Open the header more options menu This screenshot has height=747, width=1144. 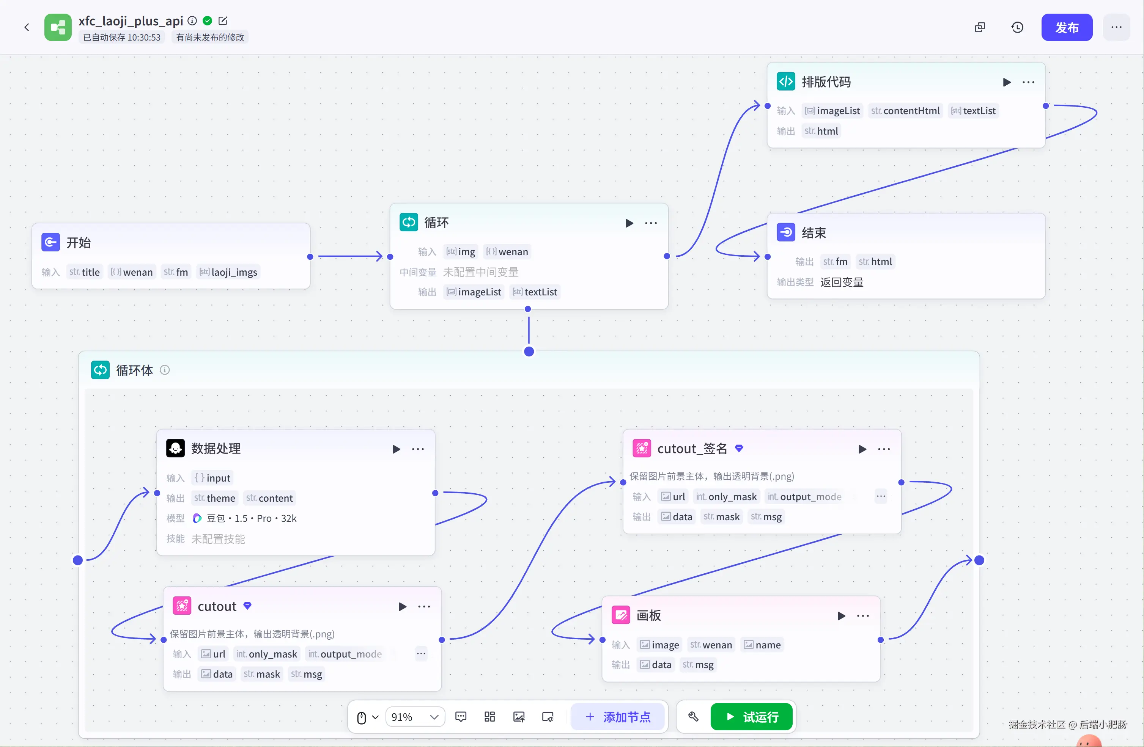pos(1116,27)
